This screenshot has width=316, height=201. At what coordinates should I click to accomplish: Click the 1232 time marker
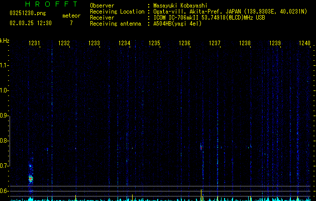[64, 43]
